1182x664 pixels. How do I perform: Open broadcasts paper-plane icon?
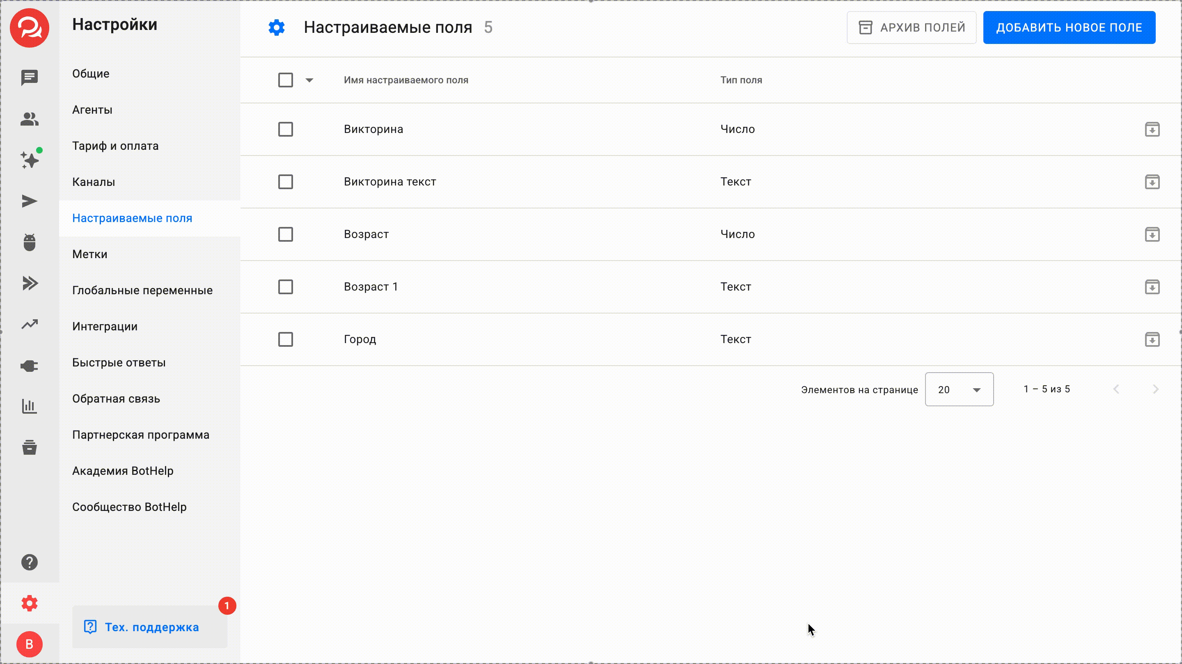coord(30,201)
